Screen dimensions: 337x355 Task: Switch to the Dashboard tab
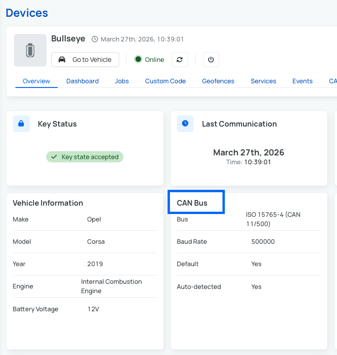pos(82,81)
